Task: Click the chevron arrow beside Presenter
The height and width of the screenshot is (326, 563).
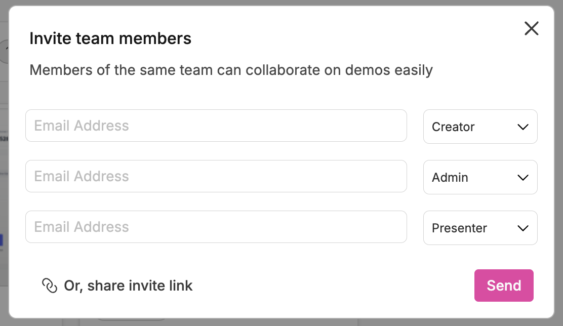Action: [x=523, y=228]
